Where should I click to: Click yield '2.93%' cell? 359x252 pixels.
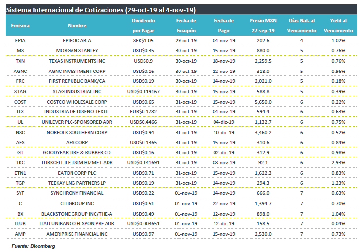coord(338,163)
